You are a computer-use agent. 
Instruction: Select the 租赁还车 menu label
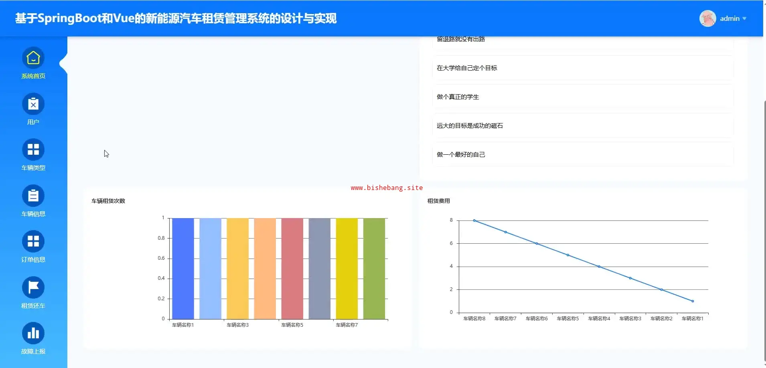(x=33, y=306)
